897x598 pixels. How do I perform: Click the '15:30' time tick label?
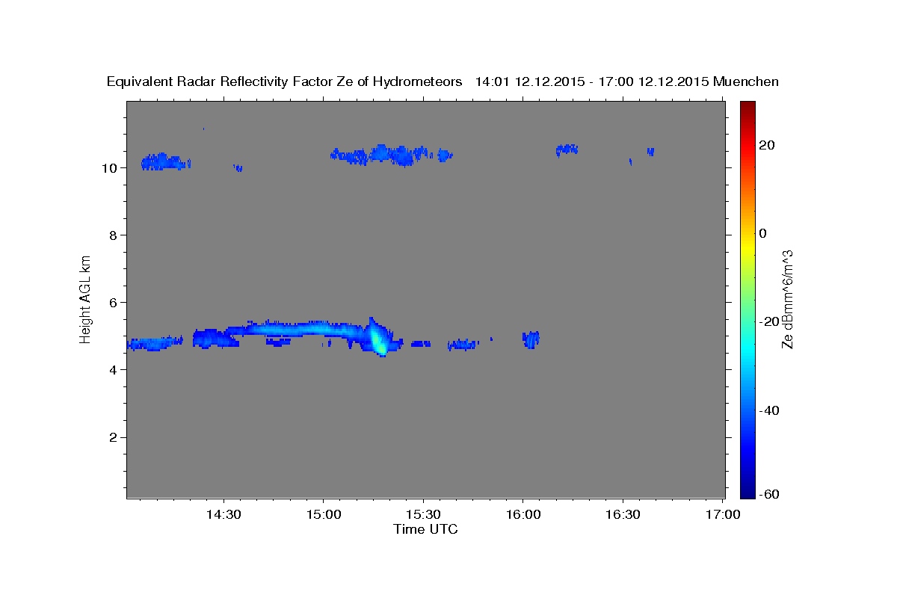point(423,514)
